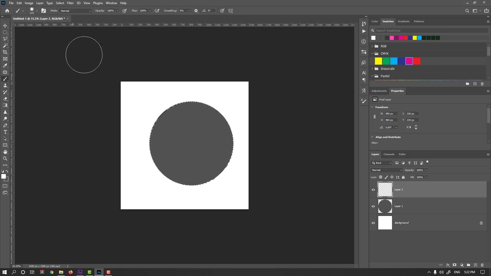Open the brush Mode dropdown
Screen dimensions: 491x276
(76, 11)
